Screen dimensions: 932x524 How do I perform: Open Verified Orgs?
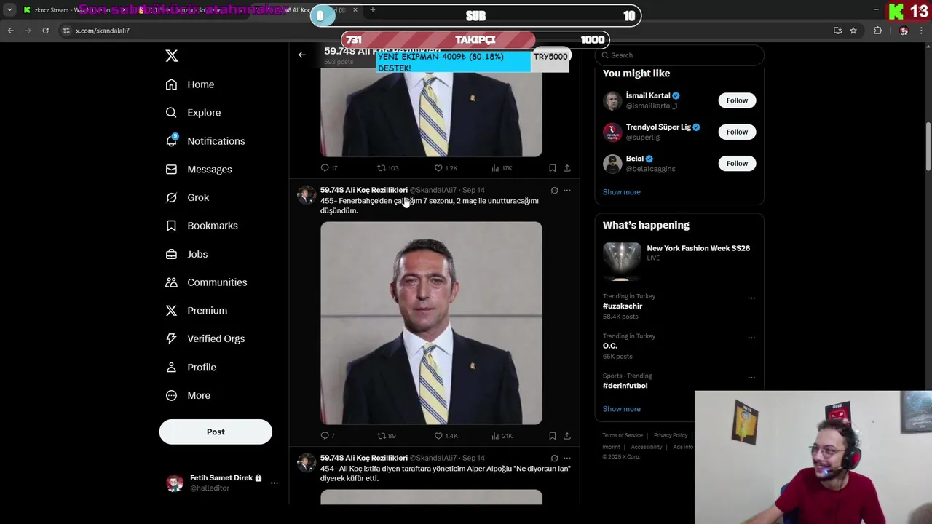coord(205,339)
